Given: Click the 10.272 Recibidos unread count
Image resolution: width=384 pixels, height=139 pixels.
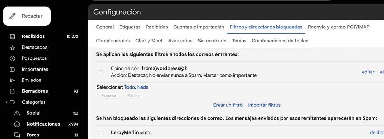Looking at the screenshot, I should point(72,36).
